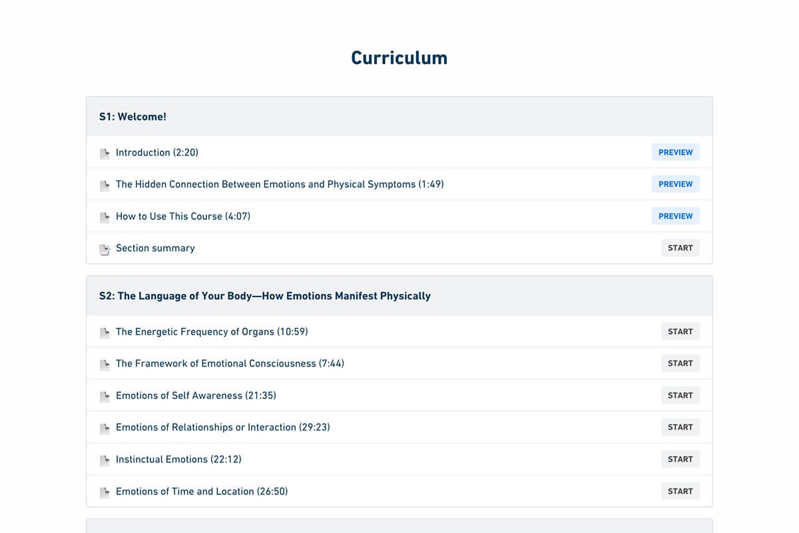Click the S1: Welcome! section header

tap(400, 117)
